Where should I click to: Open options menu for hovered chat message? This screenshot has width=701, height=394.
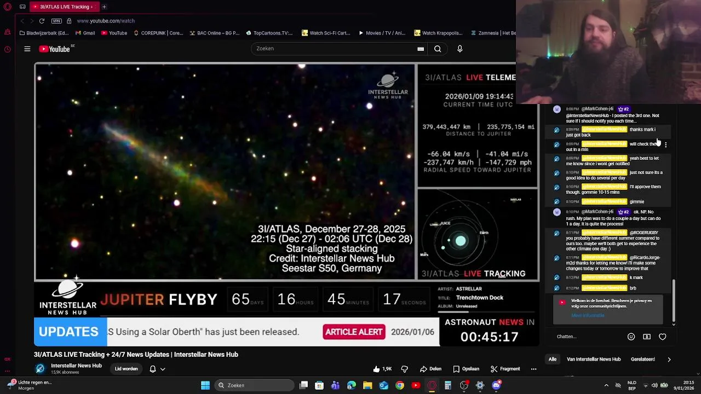[x=665, y=145]
